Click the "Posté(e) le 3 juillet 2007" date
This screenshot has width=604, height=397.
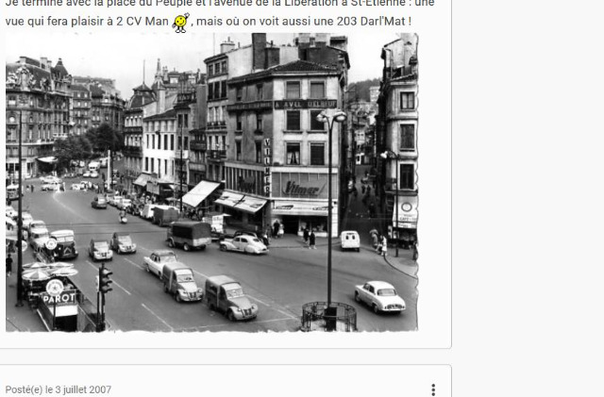(x=58, y=389)
